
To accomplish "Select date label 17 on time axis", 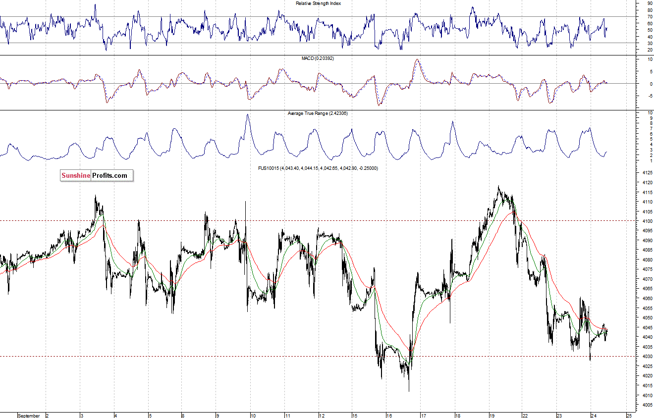I will point(423,416).
